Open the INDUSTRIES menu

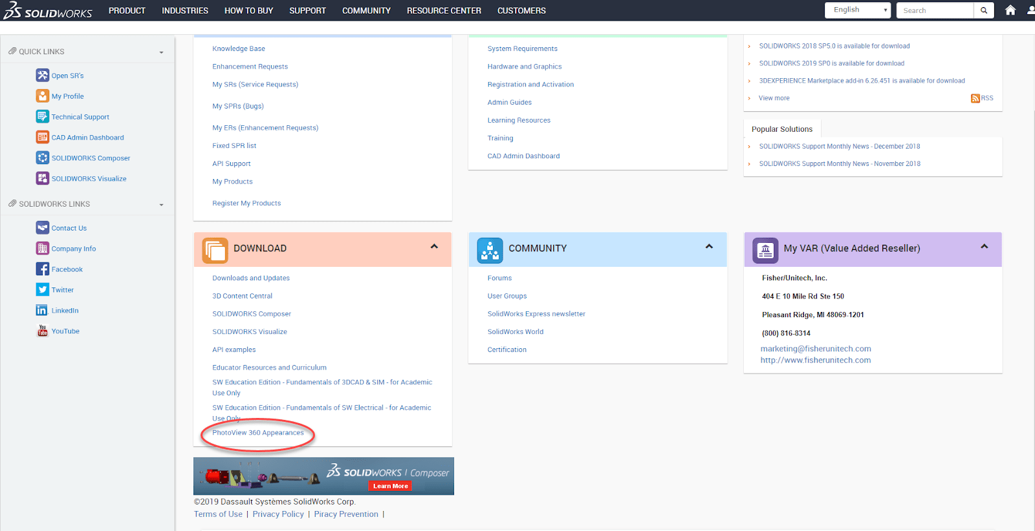[x=185, y=10]
